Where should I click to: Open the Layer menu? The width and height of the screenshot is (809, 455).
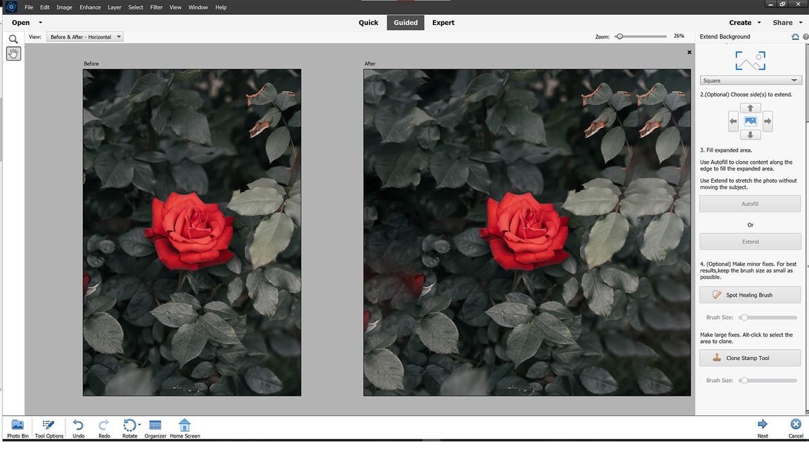tap(115, 7)
